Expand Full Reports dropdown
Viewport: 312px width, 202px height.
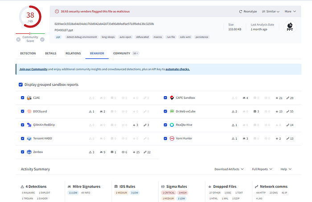pyautogui.click(x=262, y=169)
